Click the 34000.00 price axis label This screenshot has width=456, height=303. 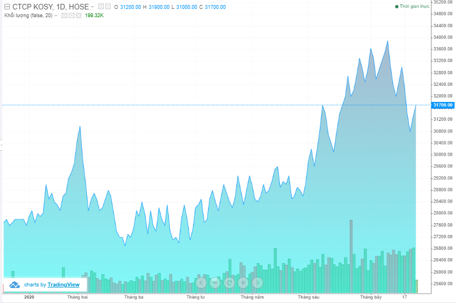click(x=443, y=37)
